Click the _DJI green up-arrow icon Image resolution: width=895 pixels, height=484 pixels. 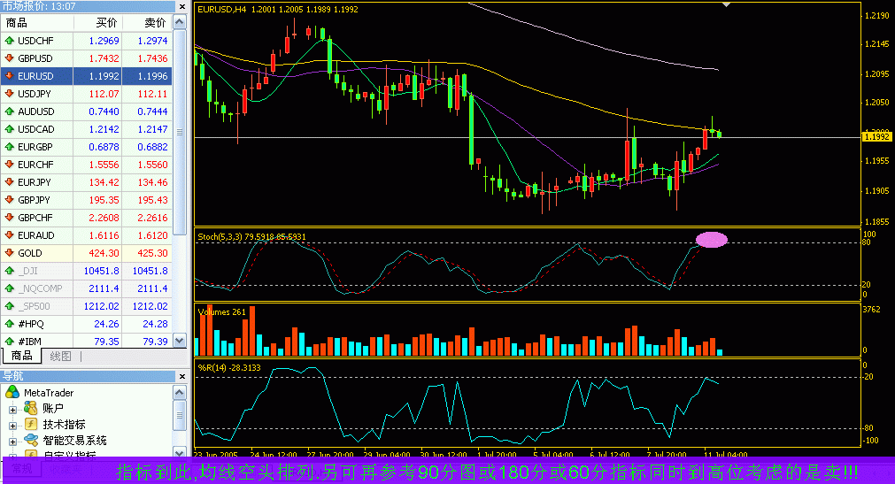click(9, 271)
